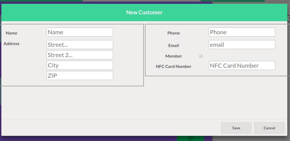Click the Phone label text
This screenshot has height=141, width=290.
tap(174, 33)
